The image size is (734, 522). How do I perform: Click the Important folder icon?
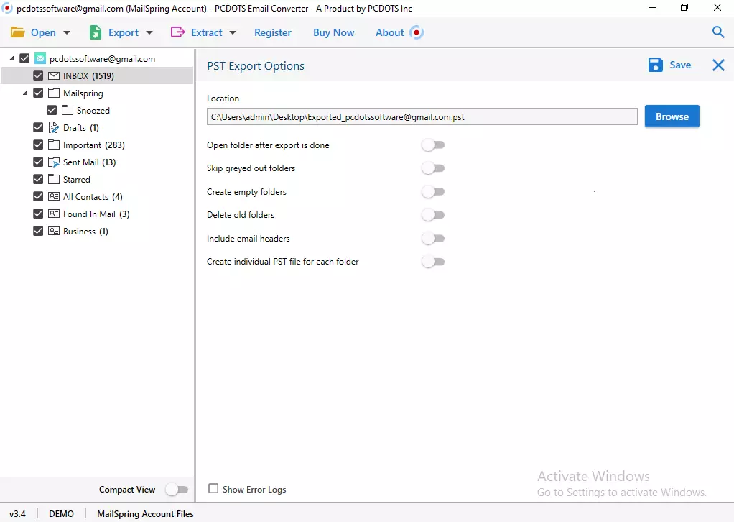coord(54,145)
